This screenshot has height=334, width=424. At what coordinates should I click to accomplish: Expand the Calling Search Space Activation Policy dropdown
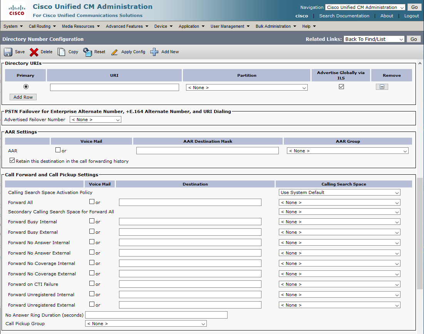click(x=339, y=192)
